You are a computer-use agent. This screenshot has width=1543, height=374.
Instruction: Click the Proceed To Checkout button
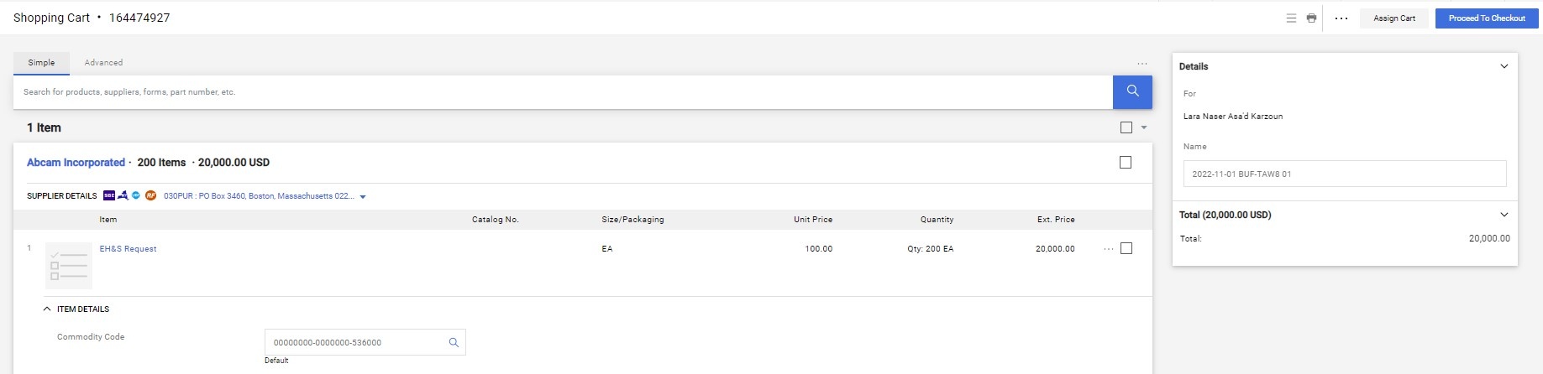click(1486, 18)
